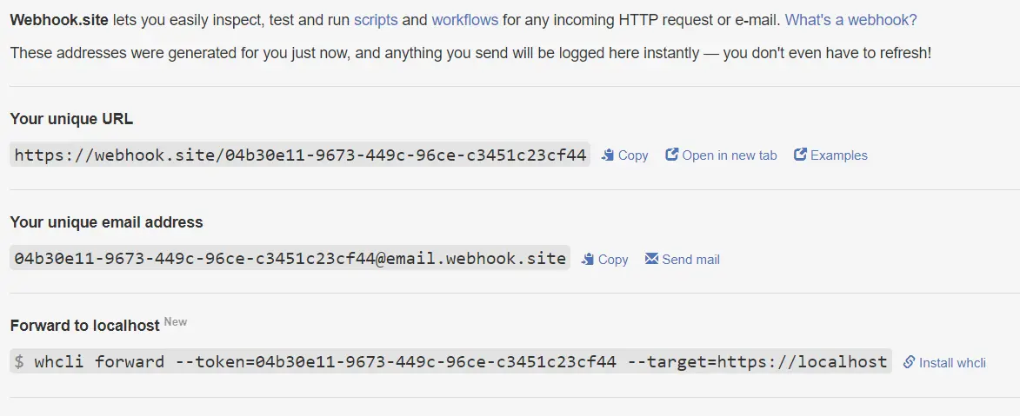The height and width of the screenshot is (416, 1020).
Task: Click the chain-link icon beside Install whcli
Action: tap(909, 362)
